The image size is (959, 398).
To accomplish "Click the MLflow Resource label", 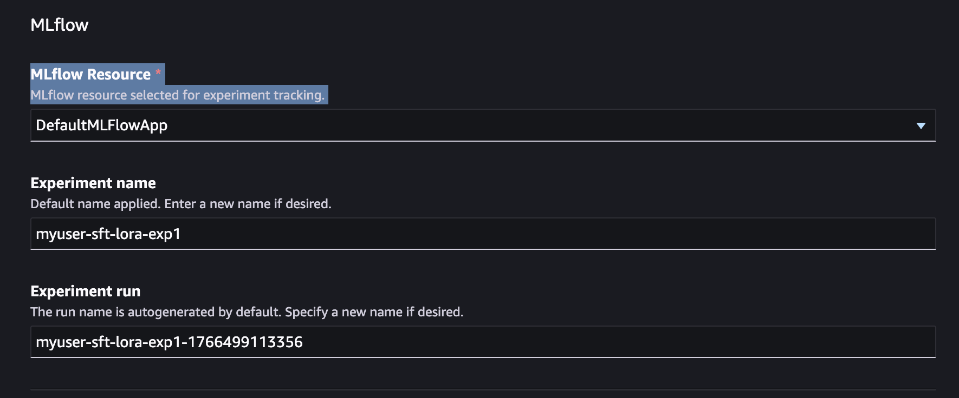I will [x=91, y=74].
